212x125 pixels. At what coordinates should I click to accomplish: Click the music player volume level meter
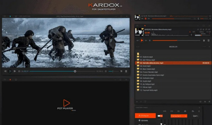pyautogui.click(x=202, y=35)
